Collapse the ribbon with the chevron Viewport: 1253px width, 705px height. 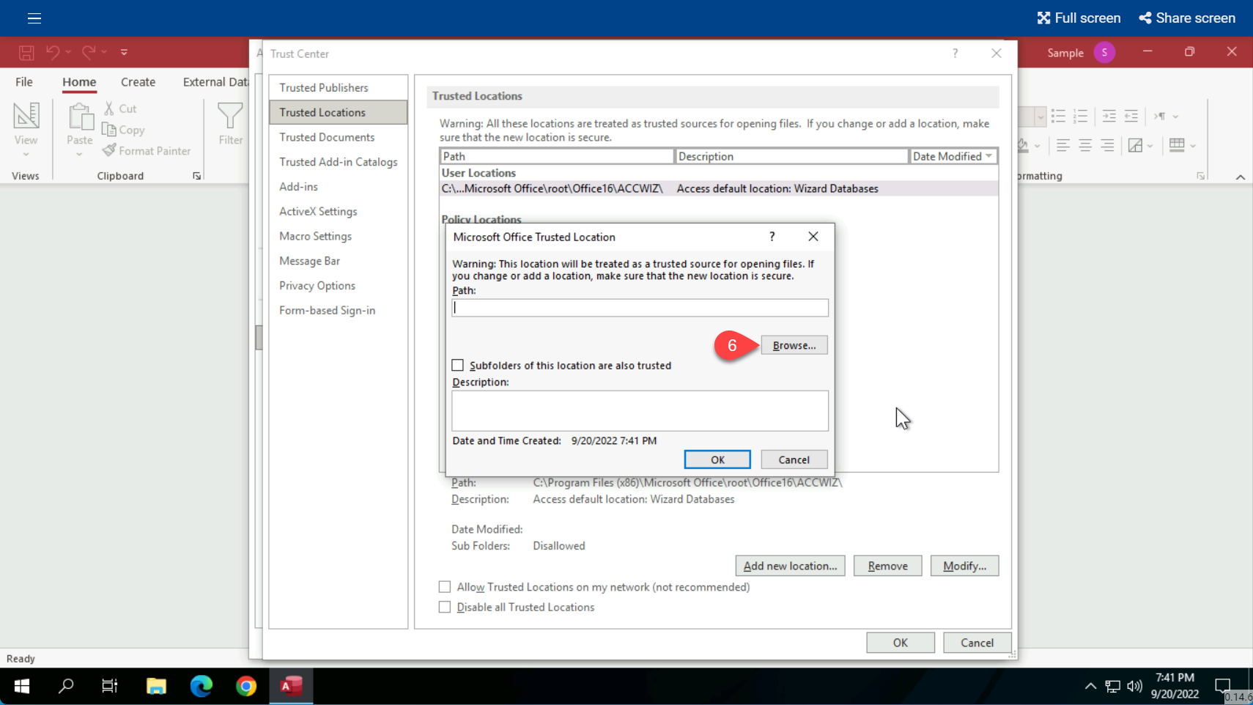point(1241,177)
